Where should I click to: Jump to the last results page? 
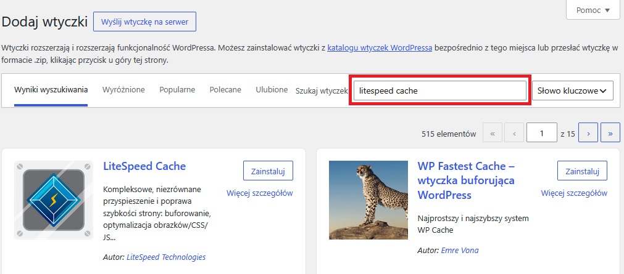point(610,132)
